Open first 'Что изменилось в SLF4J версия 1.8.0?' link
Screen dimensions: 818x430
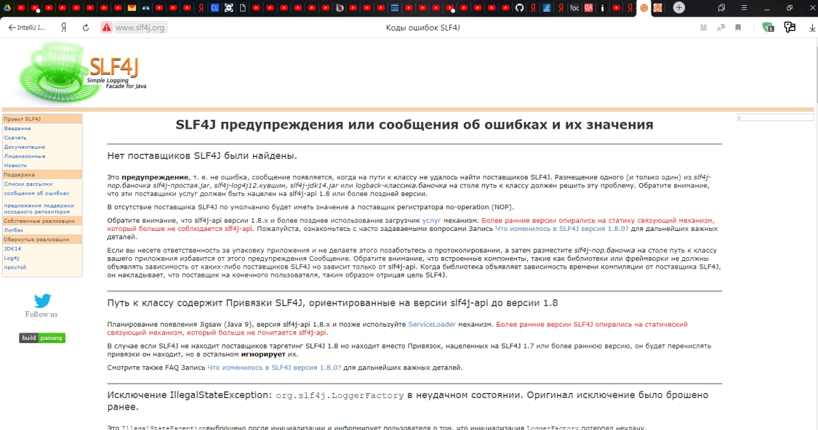[562, 228]
